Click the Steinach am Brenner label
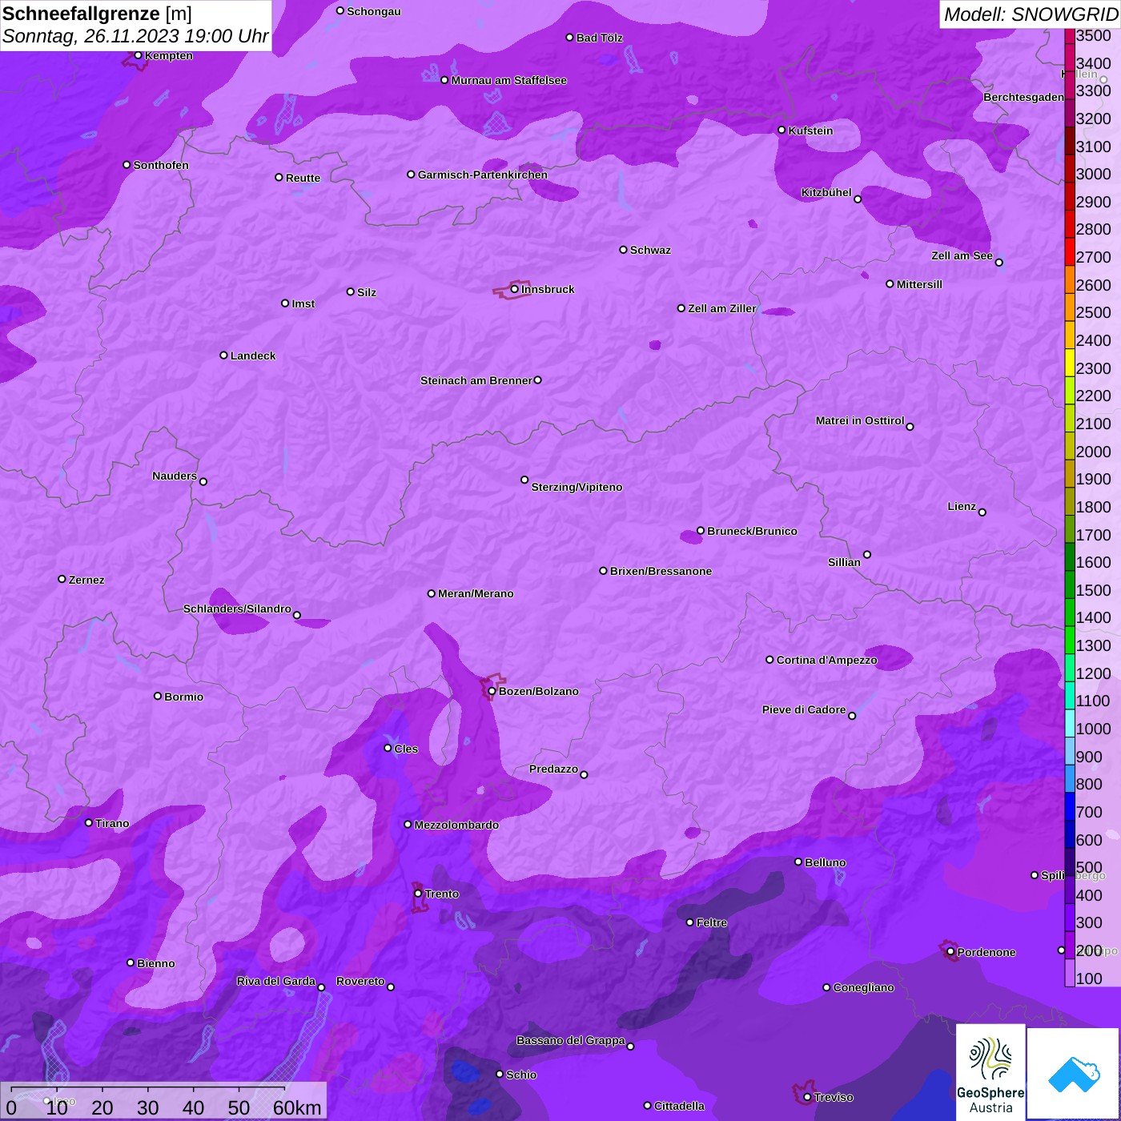The image size is (1121, 1121). point(476,380)
